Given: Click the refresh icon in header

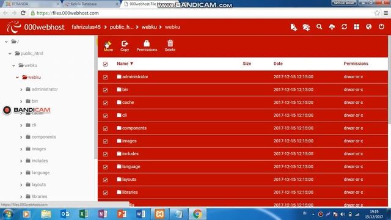Looking at the screenshot, I should pos(345,27).
